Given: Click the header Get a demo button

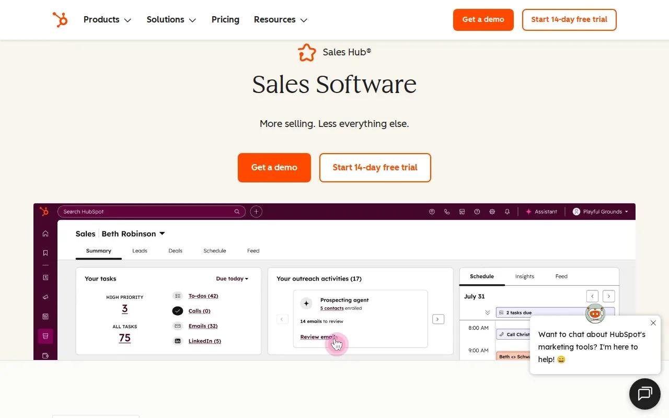Looking at the screenshot, I should pyautogui.click(x=483, y=20).
